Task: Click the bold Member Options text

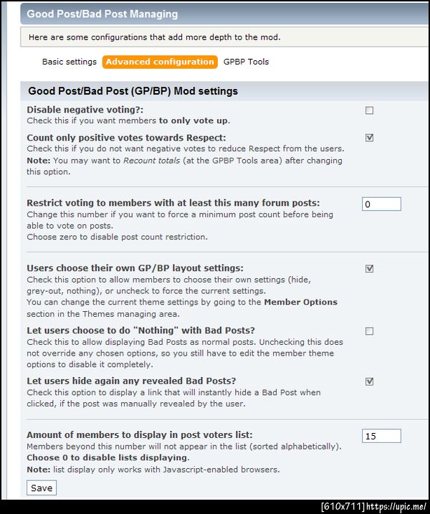Action: (x=300, y=302)
